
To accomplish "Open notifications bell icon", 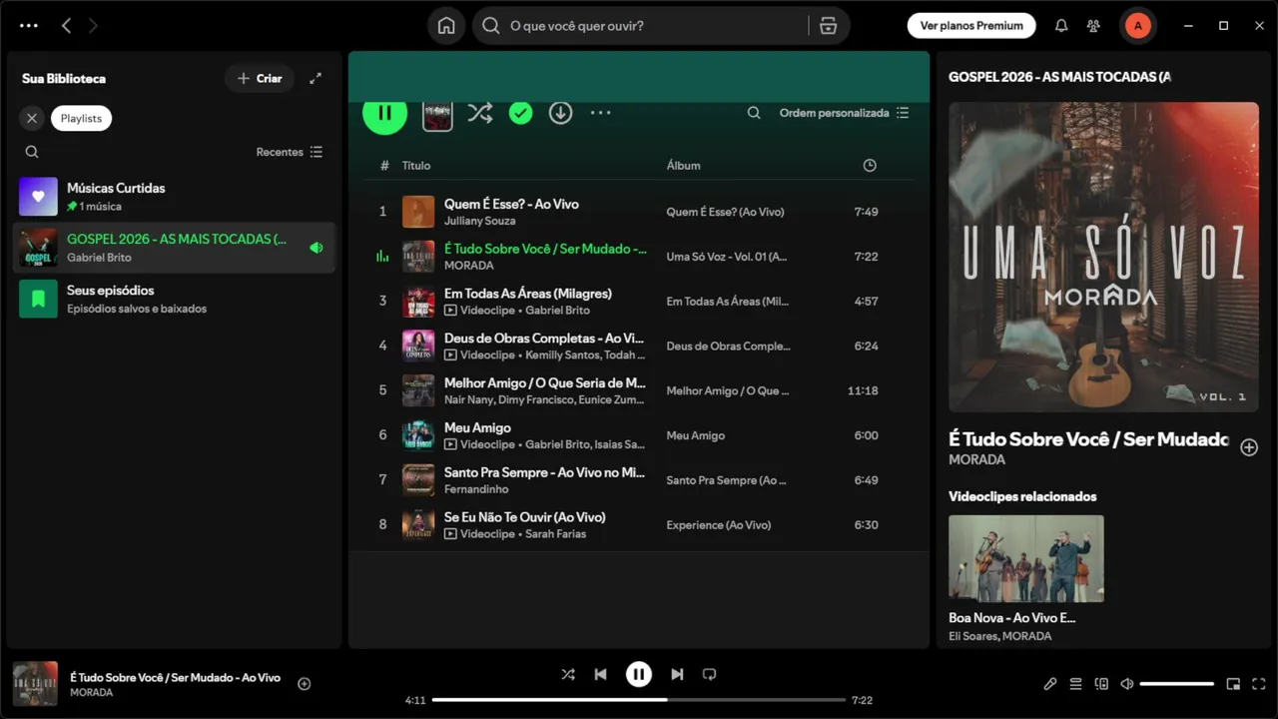I will pos(1061,26).
